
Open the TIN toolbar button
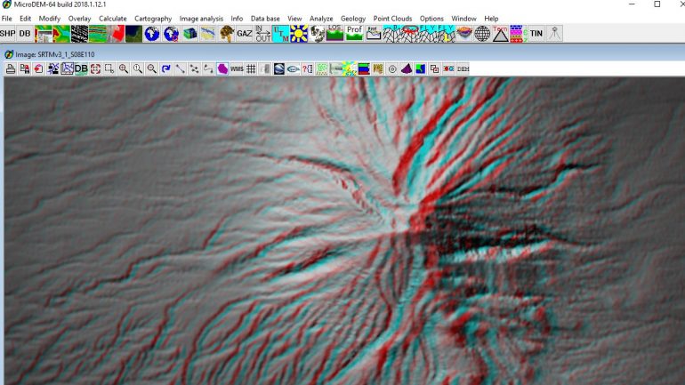point(536,33)
